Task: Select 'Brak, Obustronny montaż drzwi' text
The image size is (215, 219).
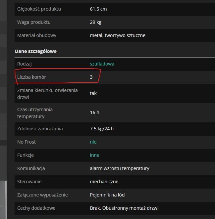Action: pos(124,208)
